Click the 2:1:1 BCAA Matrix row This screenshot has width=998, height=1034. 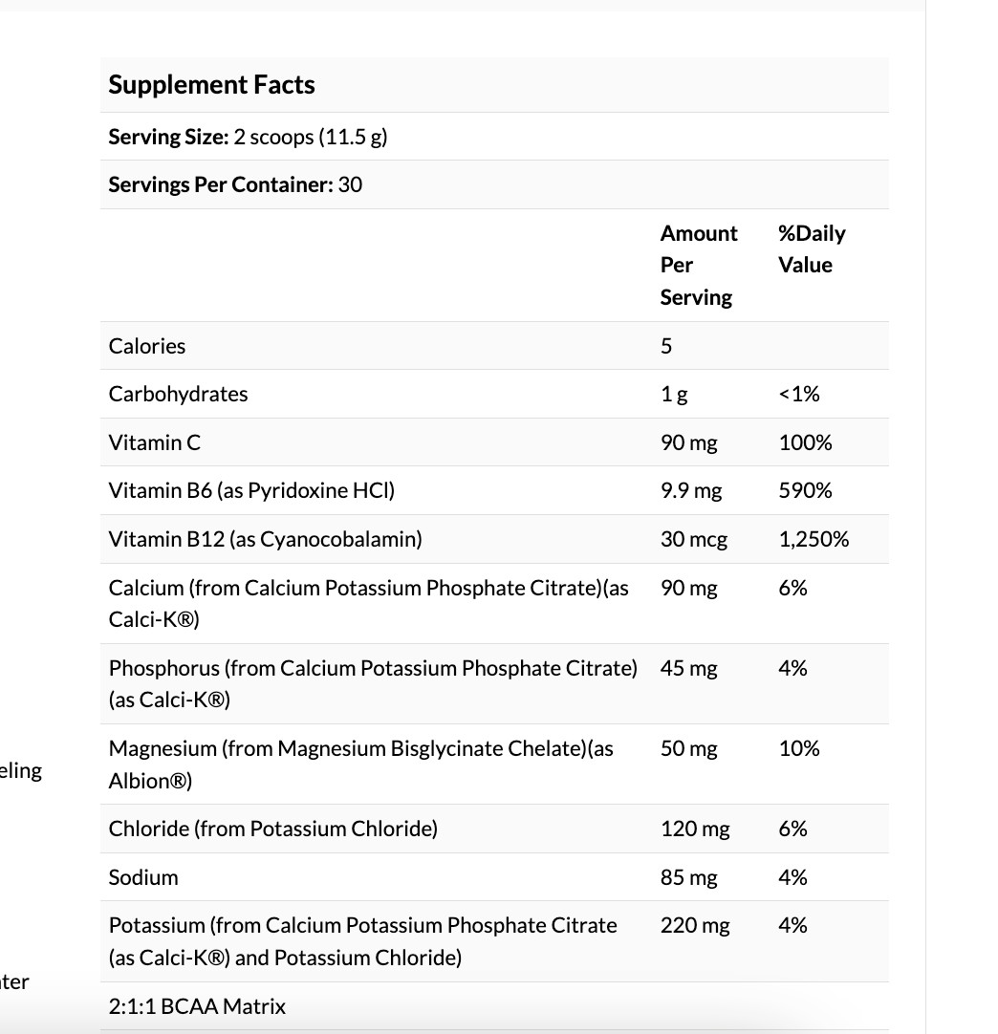coord(494,1006)
